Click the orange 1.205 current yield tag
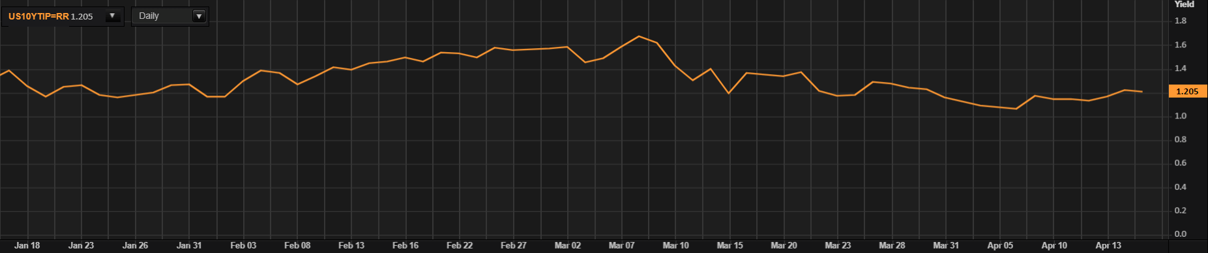This screenshot has width=1208, height=253. point(1188,92)
